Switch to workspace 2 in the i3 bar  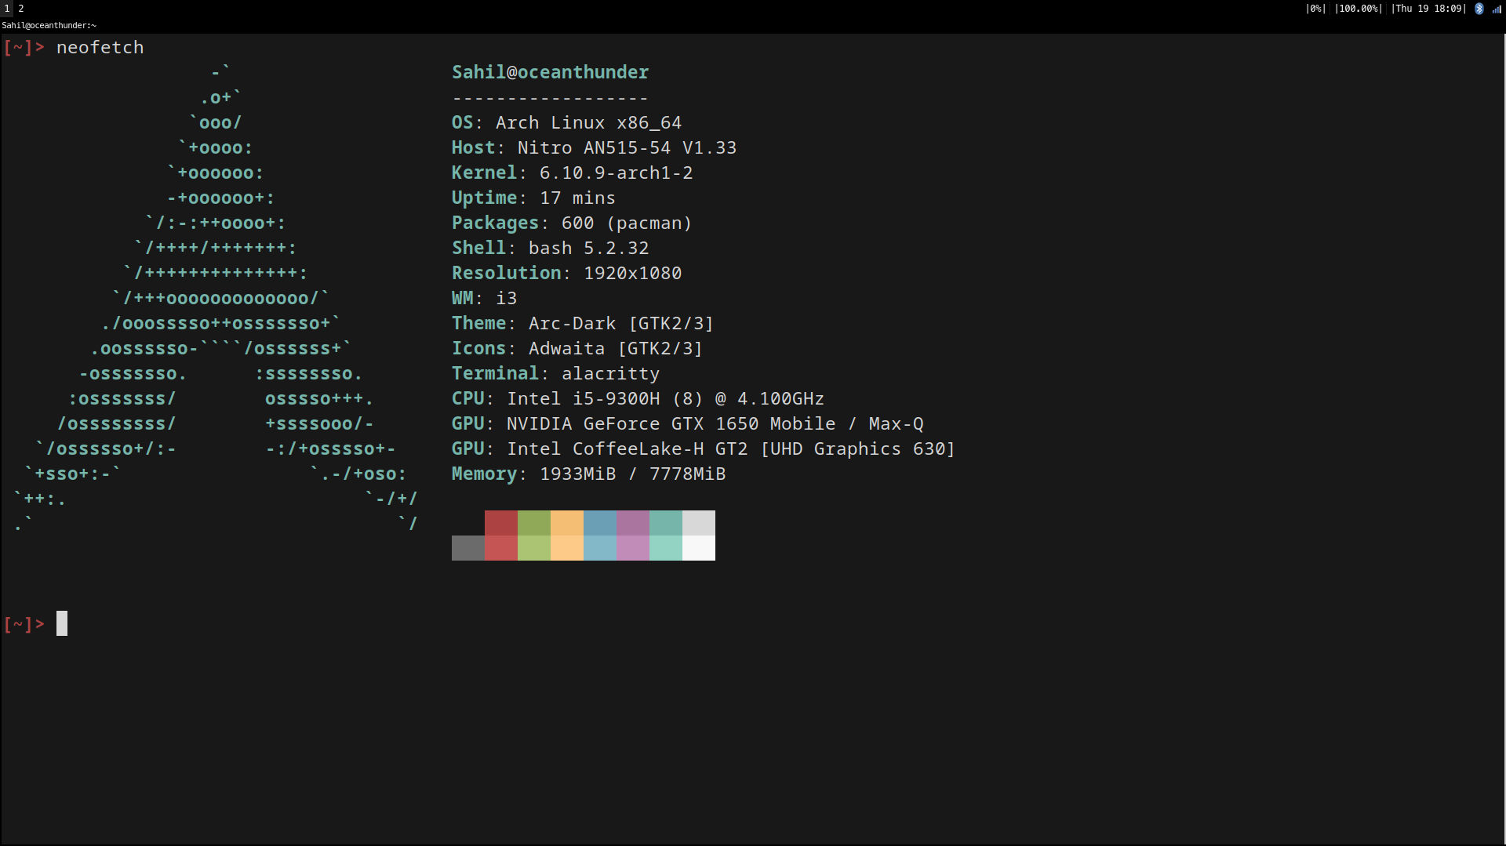(x=20, y=8)
